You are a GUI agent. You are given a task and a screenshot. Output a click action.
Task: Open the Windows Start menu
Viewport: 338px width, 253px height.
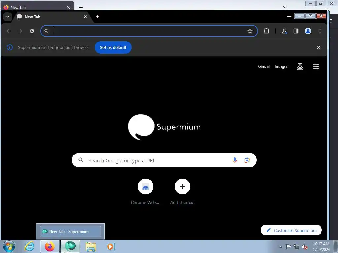click(x=9, y=246)
